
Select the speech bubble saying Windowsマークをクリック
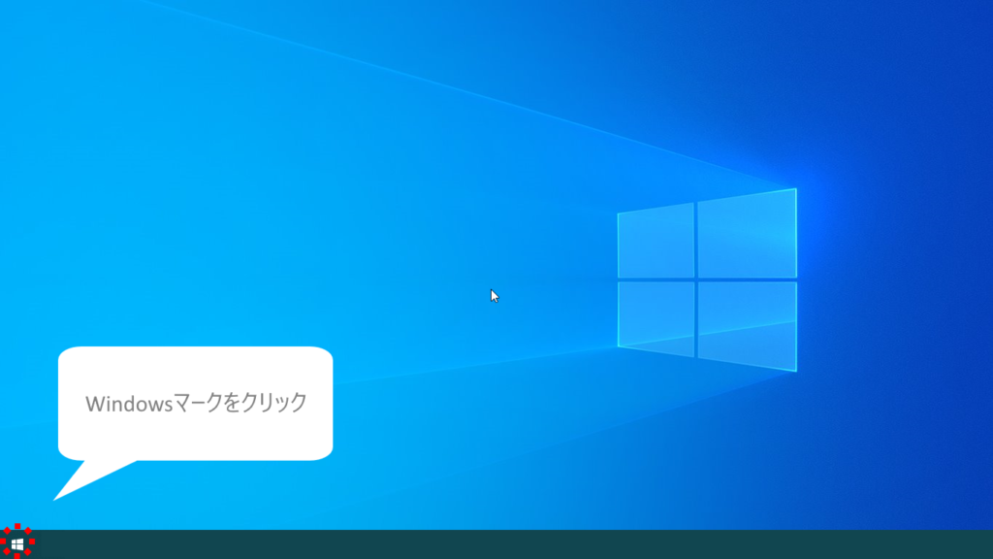[x=196, y=400]
